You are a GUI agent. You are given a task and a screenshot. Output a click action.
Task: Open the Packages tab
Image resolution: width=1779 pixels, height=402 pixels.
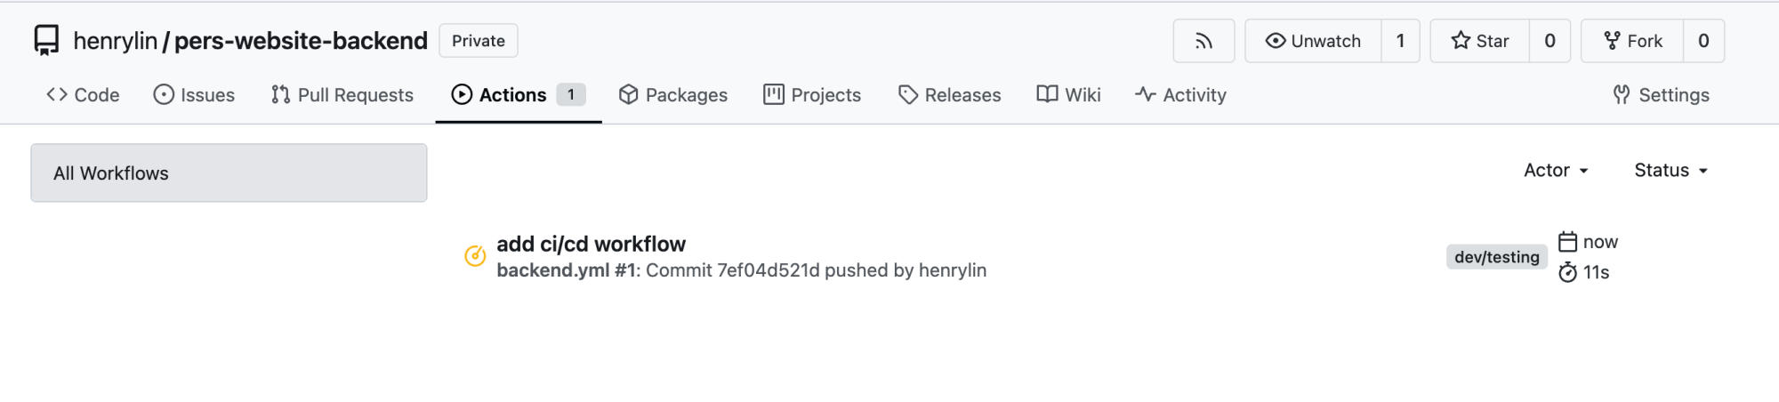pyautogui.click(x=673, y=95)
